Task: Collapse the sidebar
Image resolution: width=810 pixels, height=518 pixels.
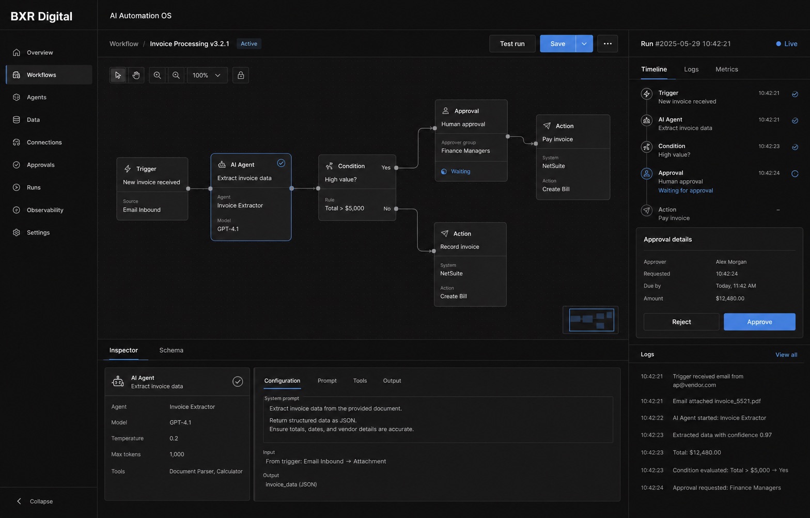Action: coord(35,501)
